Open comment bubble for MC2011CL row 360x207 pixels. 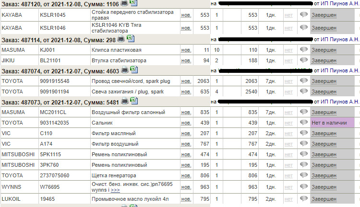[303, 112]
